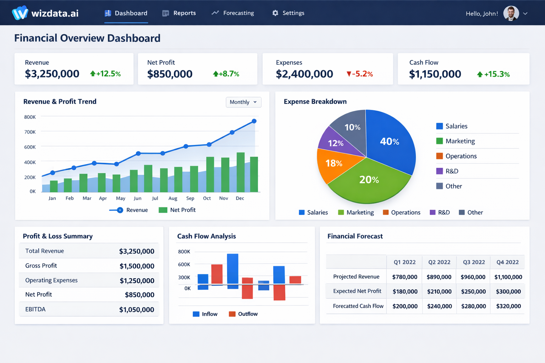Image resolution: width=545 pixels, height=363 pixels.
Task: Toggle the Inflow legend in Cash Flow Analysis
Action: click(x=205, y=314)
